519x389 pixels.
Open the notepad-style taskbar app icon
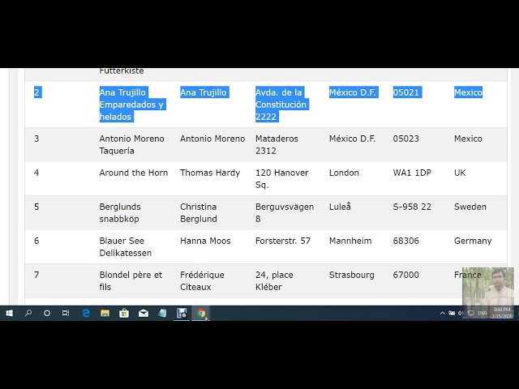point(162,313)
